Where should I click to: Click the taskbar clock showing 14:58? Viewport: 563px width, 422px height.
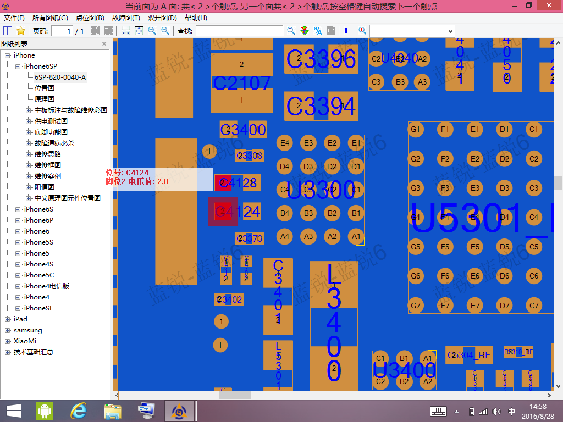coord(538,411)
